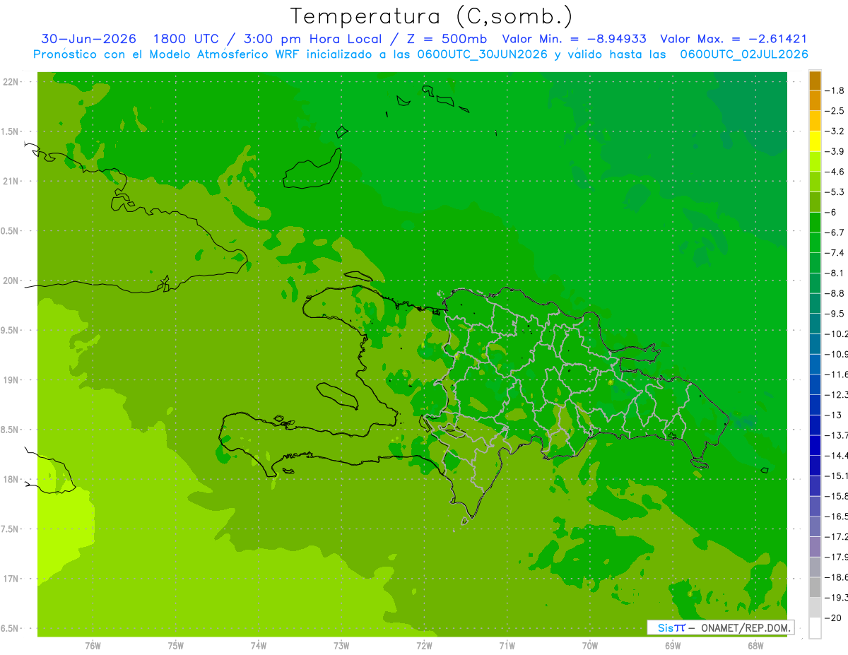Click the "72W" longitude label
Screen dimensions: 848x655
424,646
